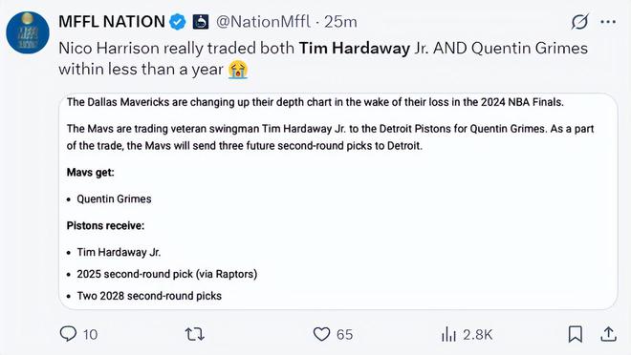
Task: Open the three-dot more options menu
Action: pyautogui.click(x=608, y=22)
